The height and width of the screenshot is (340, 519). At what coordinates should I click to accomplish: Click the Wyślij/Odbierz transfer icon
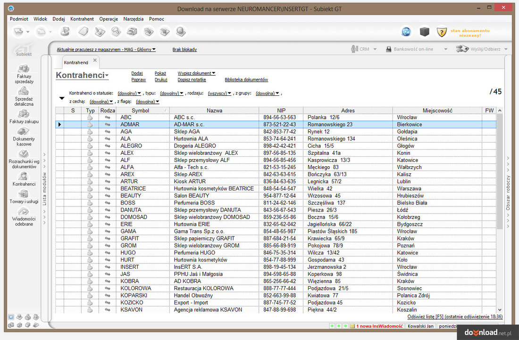462,49
